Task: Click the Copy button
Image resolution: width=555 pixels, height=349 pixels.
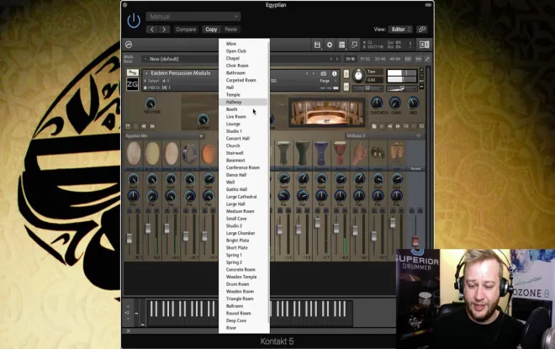Action: coord(211,29)
